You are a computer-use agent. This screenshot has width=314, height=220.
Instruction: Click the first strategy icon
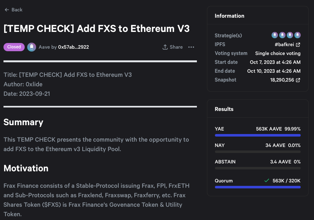click(275, 35)
